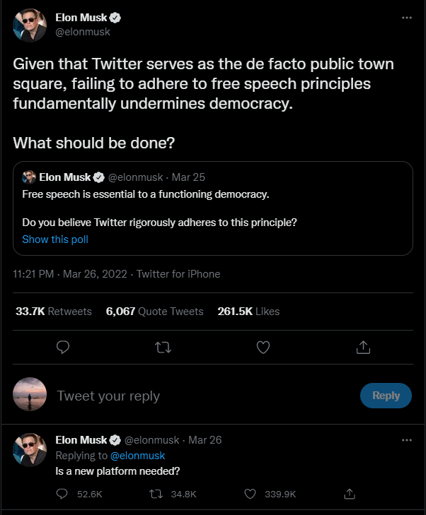Open Elon Musk's profile picture on main tweet
Image resolution: width=426 pixels, height=515 pixels.
pos(30,25)
